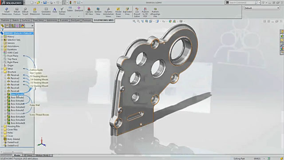Open the FeatureManager design tree tab
The image size is (284, 160).
(3, 26)
